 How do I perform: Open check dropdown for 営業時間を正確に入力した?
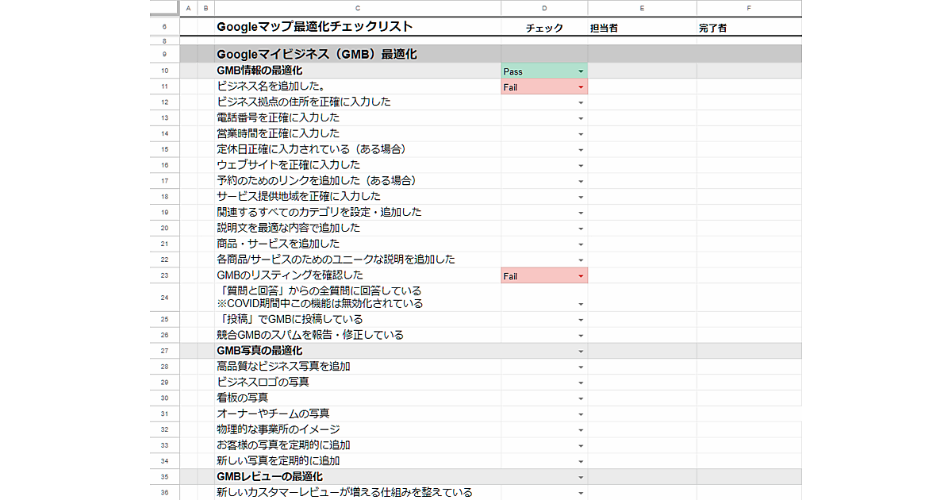pyautogui.click(x=581, y=134)
